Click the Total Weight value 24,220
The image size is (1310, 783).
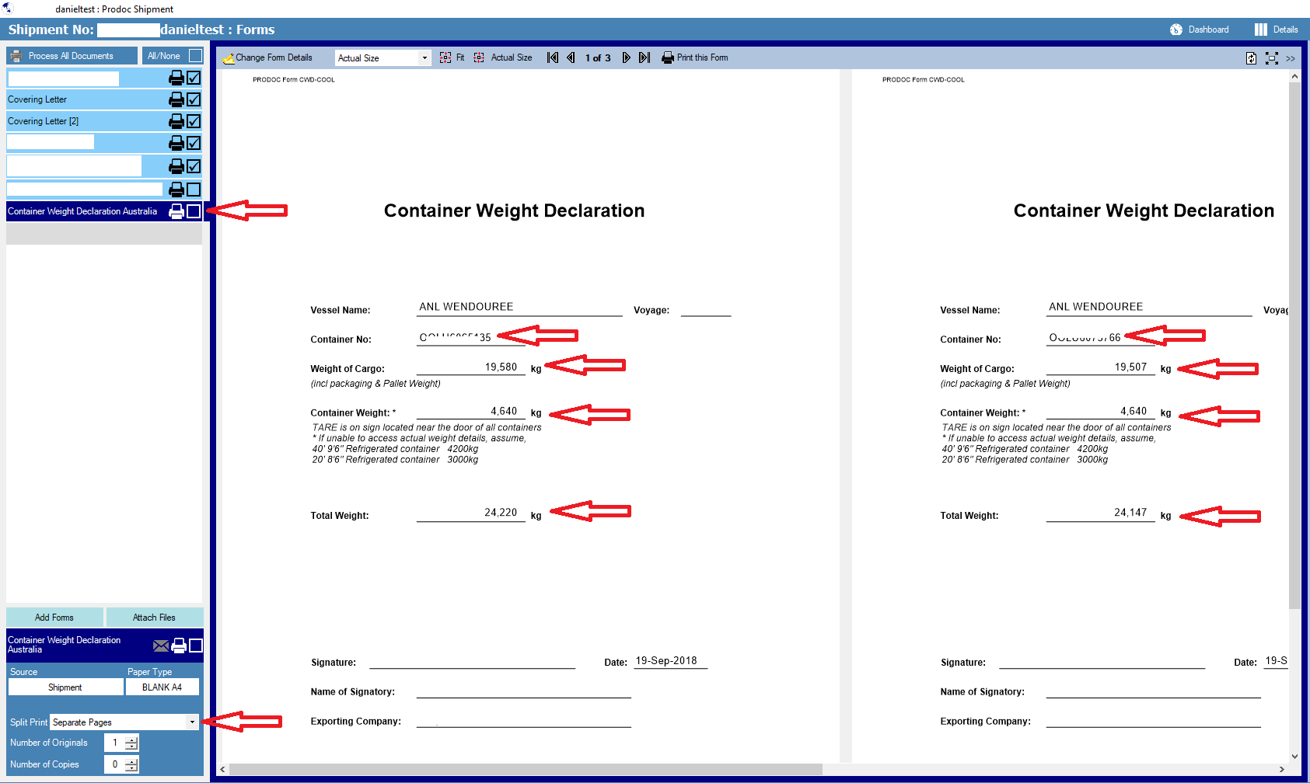(501, 513)
